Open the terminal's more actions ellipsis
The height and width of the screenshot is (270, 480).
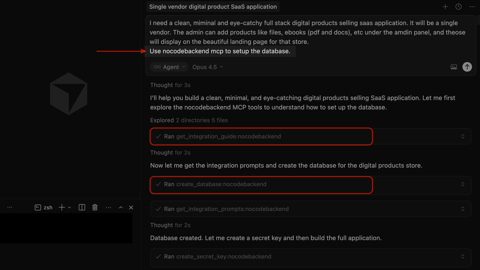(108, 207)
